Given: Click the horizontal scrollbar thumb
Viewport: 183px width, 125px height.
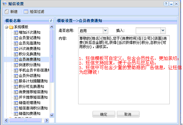Looking at the screenshot, I should (x=25, y=120).
